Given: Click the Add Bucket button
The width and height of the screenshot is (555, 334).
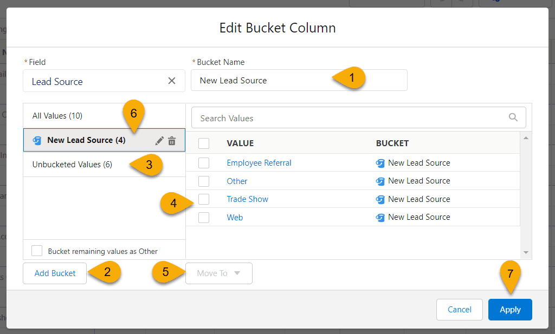Looking at the screenshot, I should [55, 273].
